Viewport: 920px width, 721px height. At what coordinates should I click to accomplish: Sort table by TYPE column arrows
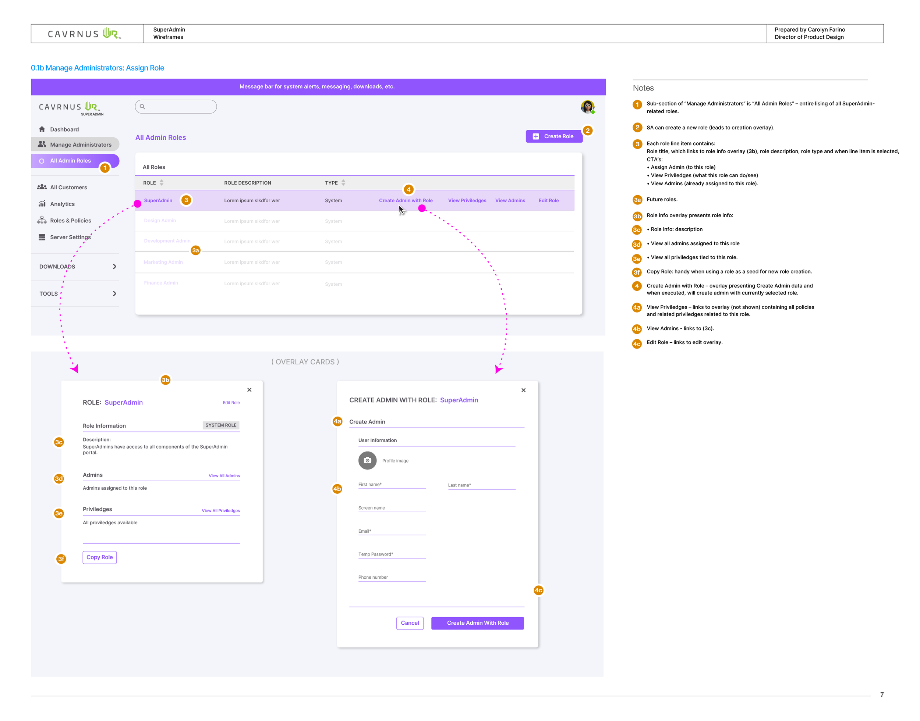tap(343, 183)
